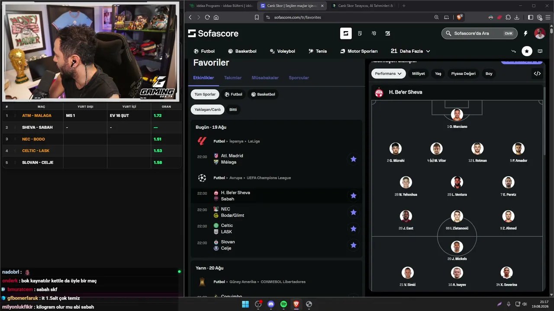Switch to the Etkinlikler tab
Viewport: 554px width, 311px height.
[203, 78]
